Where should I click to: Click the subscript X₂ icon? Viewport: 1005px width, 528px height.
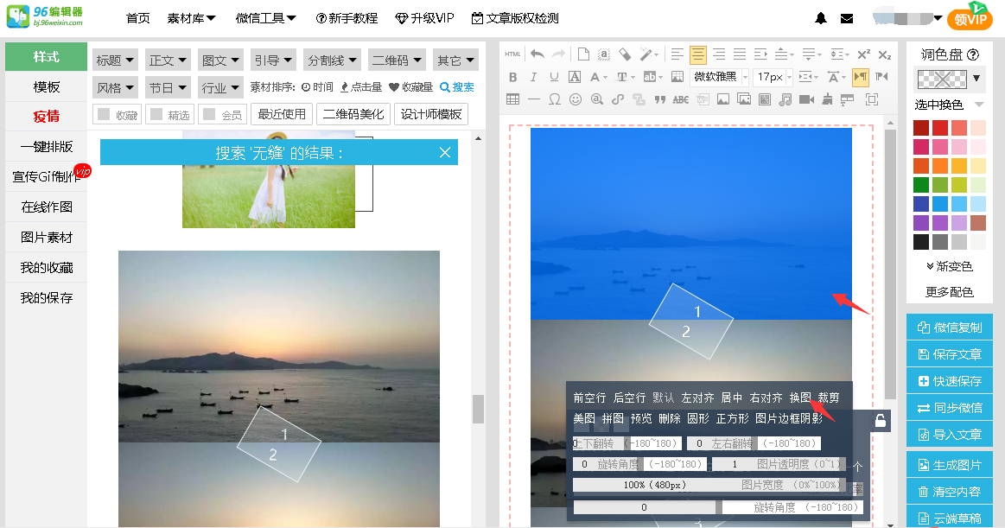[885, 54]
